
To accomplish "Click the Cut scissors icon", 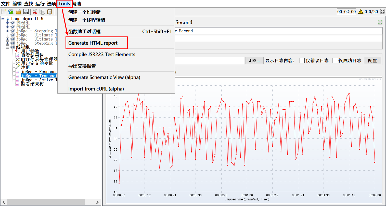I will click(x=35, y=12).
